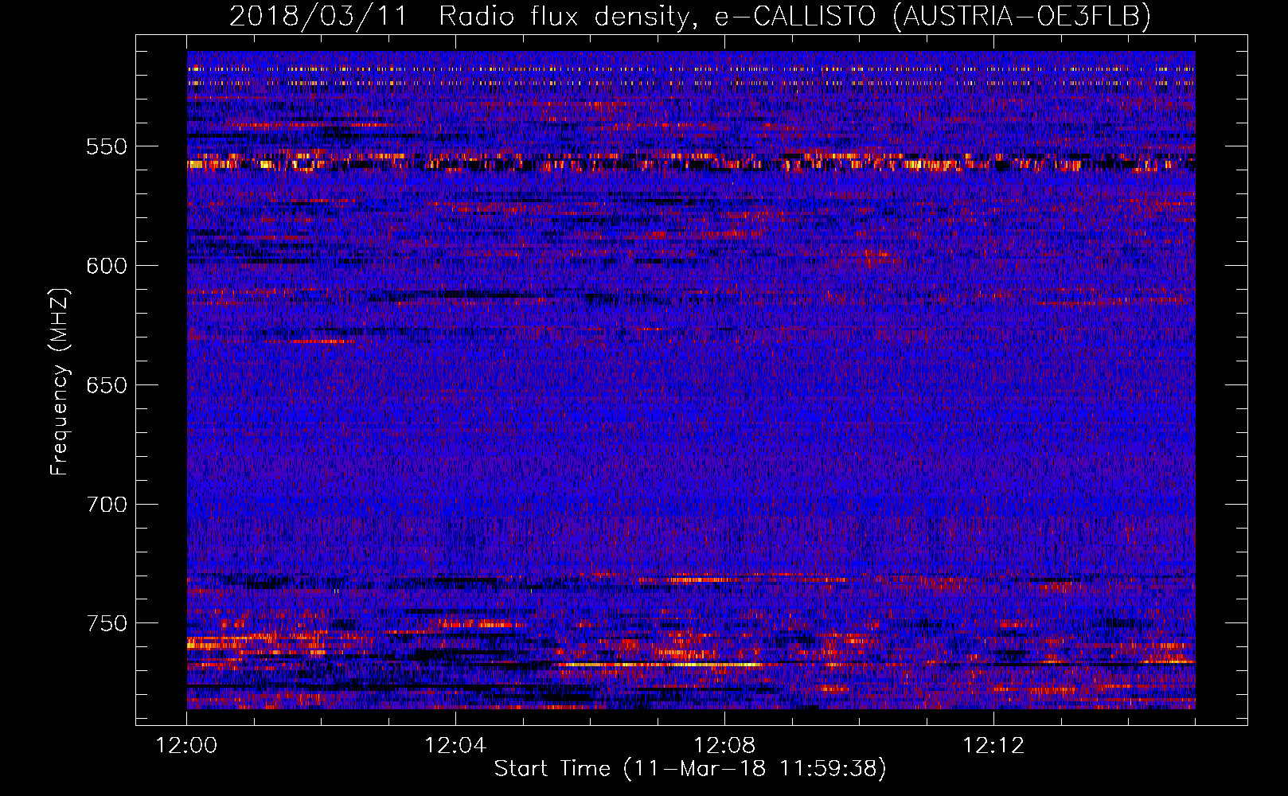Screen dimensions: 1288x796
Task: Click the 600 frequency tick label
Action: 107,266
